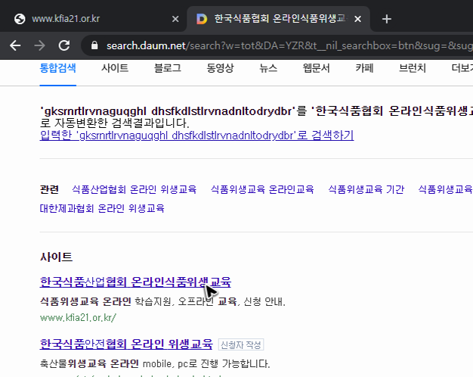Open the 뉴스 search tab
This screenshot has height=377, width=473.
pyautogui.click(x=268, y=68)
